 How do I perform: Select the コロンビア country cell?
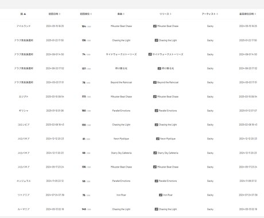(24, 124)
